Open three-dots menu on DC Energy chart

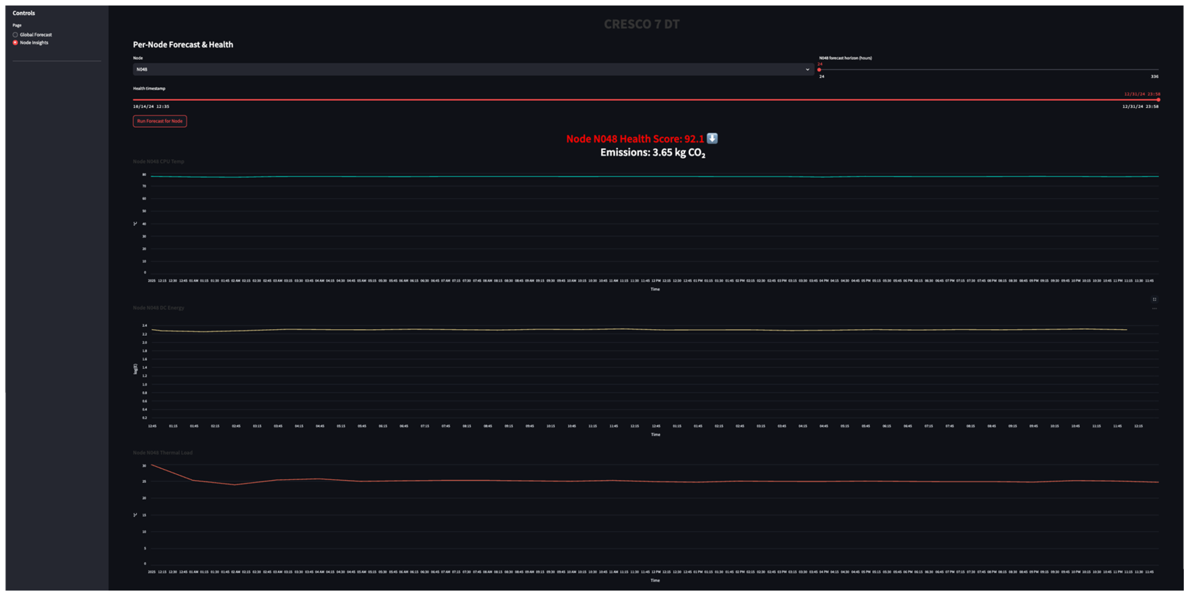pos(1154,309)
